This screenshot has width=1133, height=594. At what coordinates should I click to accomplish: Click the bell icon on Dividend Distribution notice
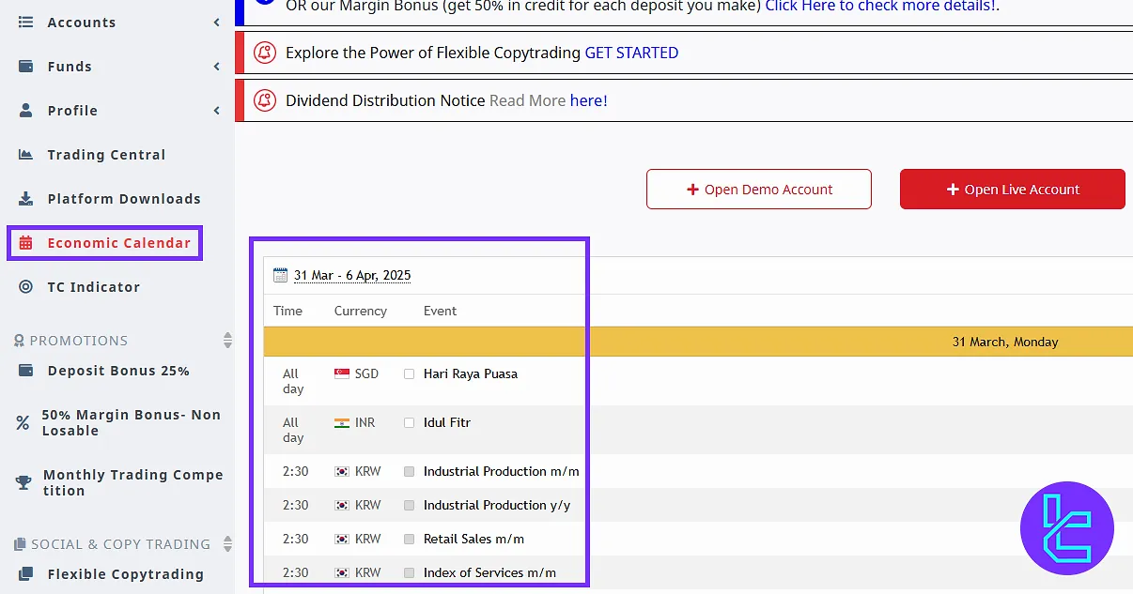pyautogui.click(x=265, y=100)
